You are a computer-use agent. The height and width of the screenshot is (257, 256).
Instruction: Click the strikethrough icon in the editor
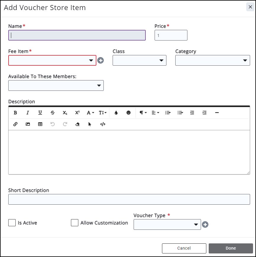pyautogui.click(x=53, y=113)
